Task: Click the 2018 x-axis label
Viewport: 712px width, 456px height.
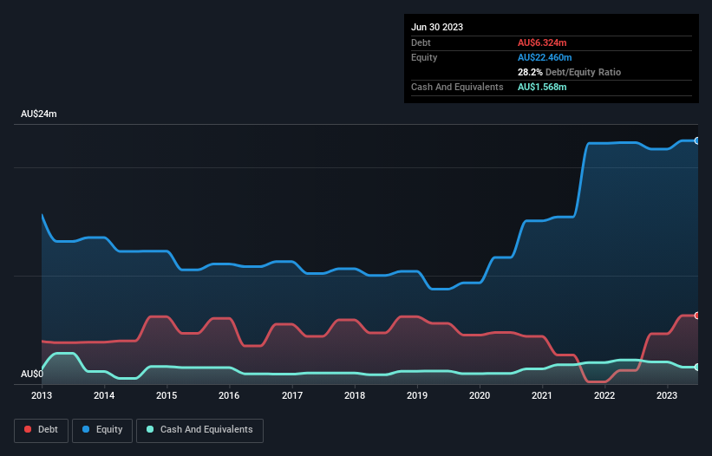Action: (355, 395)
